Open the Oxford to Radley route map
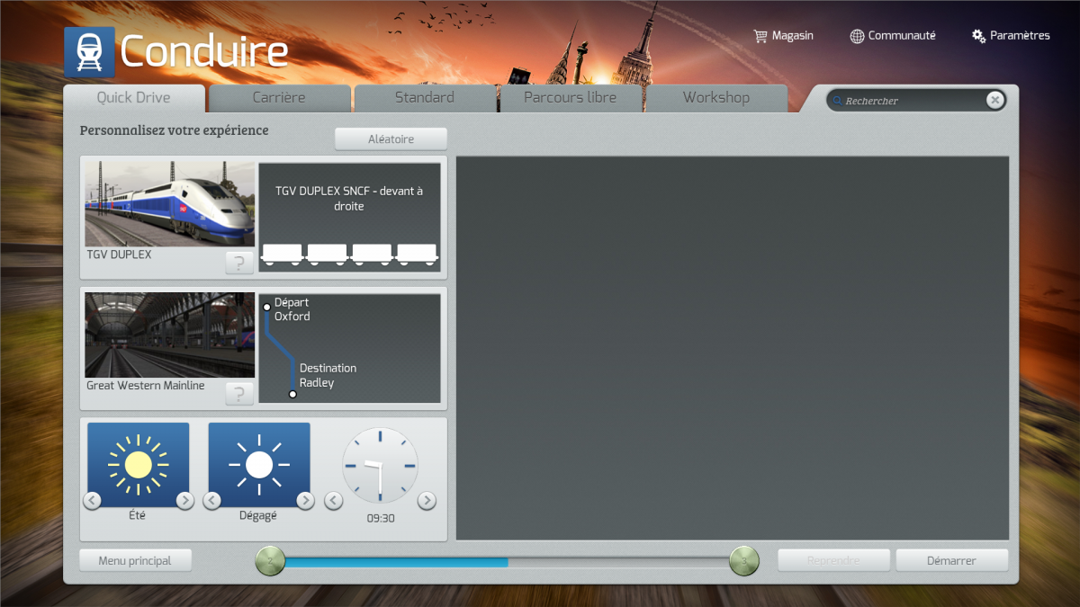 point(349,348)
